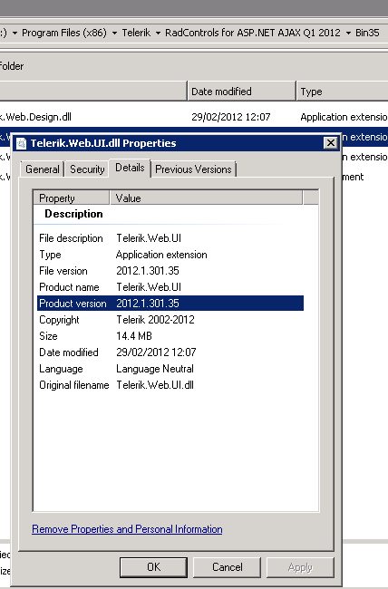Open dropdown arrow before Program Files (x86)
388x589 pixels.
click(x=15, y=33)
